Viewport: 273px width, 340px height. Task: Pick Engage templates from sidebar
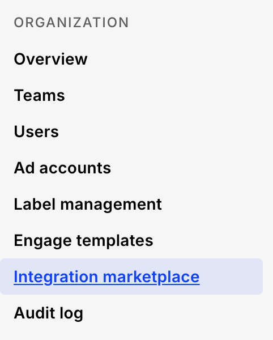pyautogui.click(x=83, y=240)
